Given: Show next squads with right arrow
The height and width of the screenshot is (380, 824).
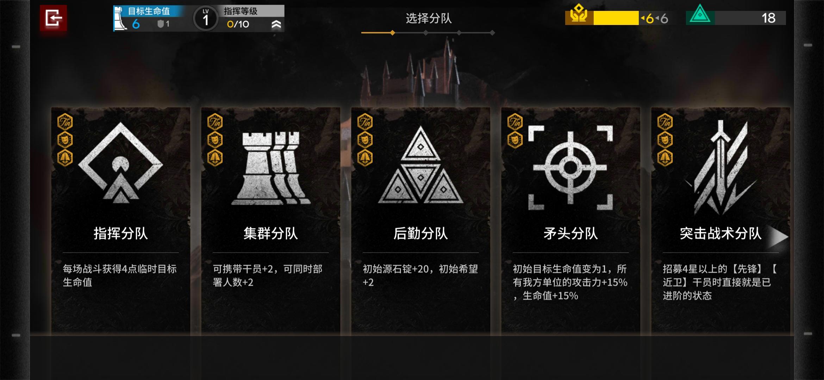Looking at the screenshot, I should click(778, 237).
